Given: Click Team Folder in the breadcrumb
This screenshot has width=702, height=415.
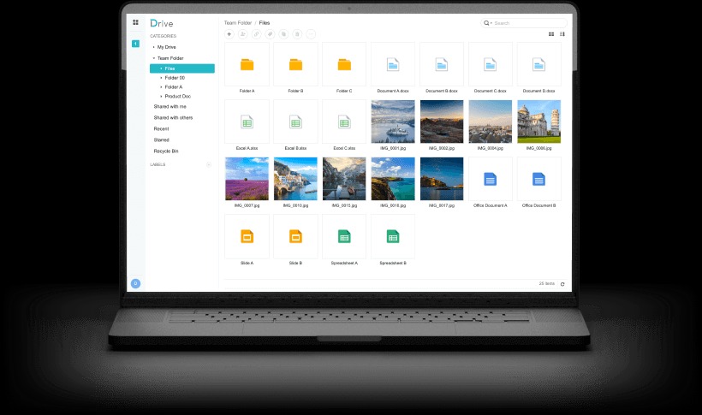Looking at the screenshot, I should 238,23.
